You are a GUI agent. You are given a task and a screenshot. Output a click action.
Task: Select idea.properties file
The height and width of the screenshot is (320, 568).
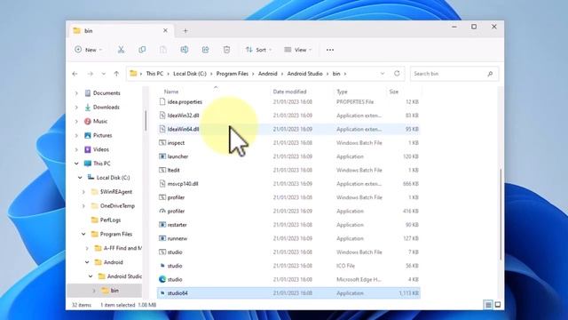click(x=288, y=102)
